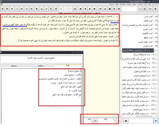Click the green icon at toolbar's far right
Viewport: 159px width, 127px height.
point(155,9)
